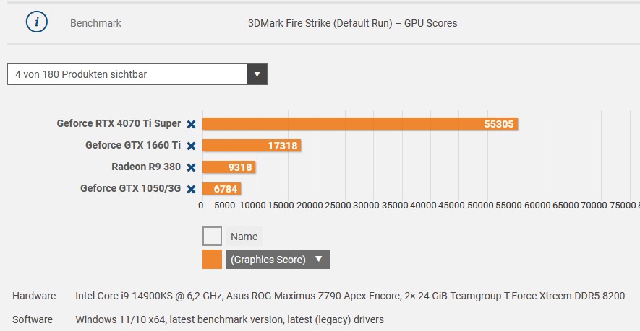Click the 5000 axis tick label
640x331 pixels.
(x=224, y=206)
